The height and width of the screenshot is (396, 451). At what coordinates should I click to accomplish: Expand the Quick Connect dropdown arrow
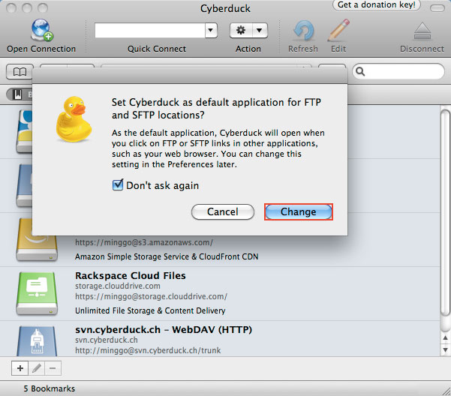[x=211, y=30]
